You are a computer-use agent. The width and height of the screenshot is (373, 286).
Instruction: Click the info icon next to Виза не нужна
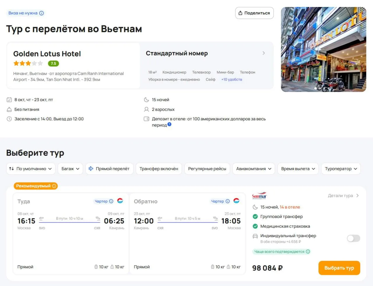click(x=41, y=13)
